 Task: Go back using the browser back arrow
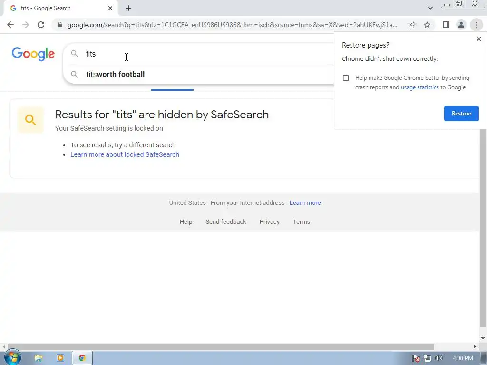pyautogui.click(x=10, y=25)
